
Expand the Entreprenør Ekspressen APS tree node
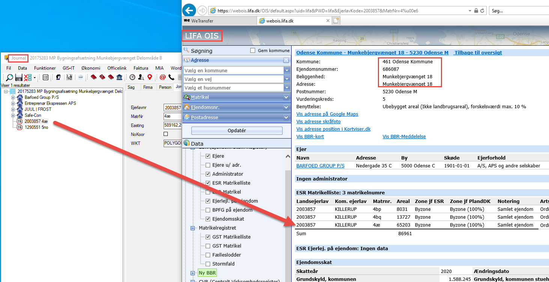click(13, 103)
